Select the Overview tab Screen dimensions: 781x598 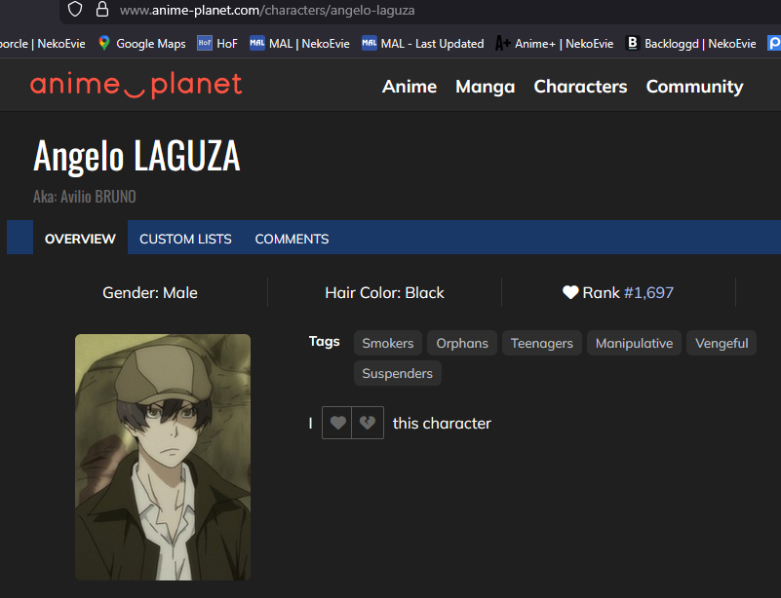(x=80, y=239)
